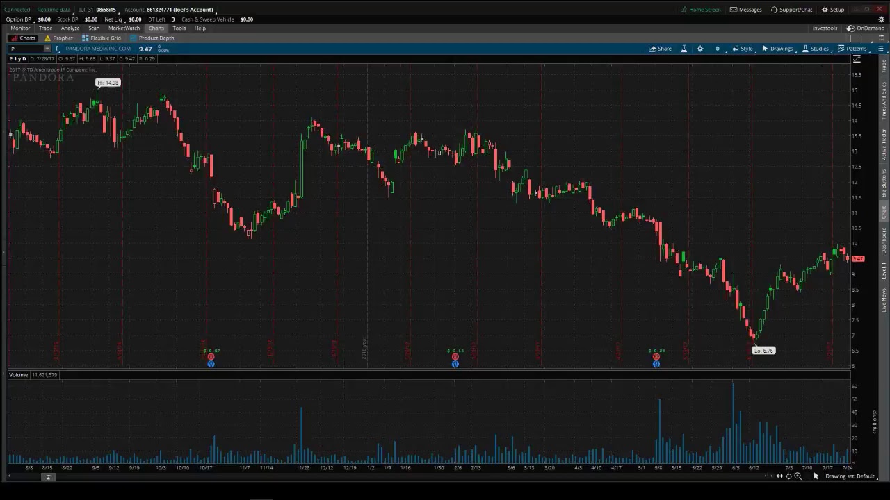Open Support/Chat
The height and width of the screenshot is (500, 890).
click(791, 10)
